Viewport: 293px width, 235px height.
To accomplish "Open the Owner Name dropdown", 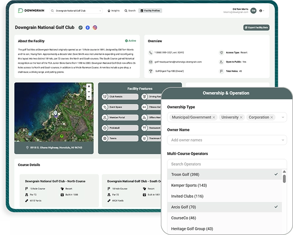I will click(283, 140).
